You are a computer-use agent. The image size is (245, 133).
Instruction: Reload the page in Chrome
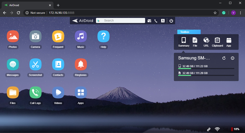[19, 13]
